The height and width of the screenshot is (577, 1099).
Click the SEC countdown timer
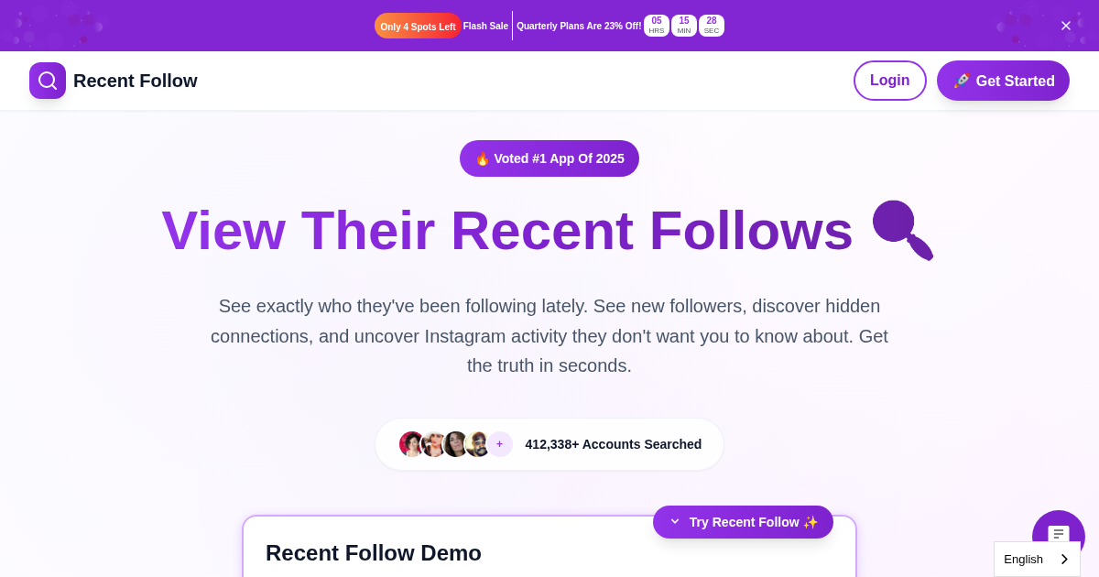[x=712, y=26]
